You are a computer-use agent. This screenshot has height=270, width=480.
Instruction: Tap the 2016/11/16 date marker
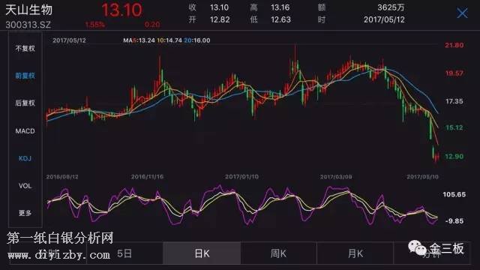coord(147,177)
